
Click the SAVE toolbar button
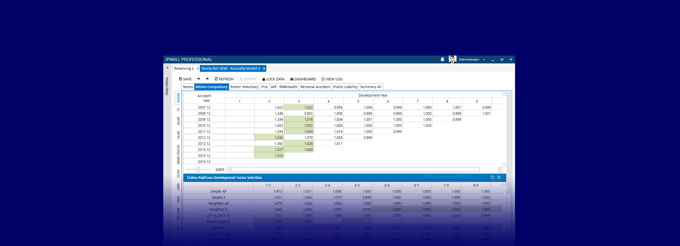pos(185,79)
